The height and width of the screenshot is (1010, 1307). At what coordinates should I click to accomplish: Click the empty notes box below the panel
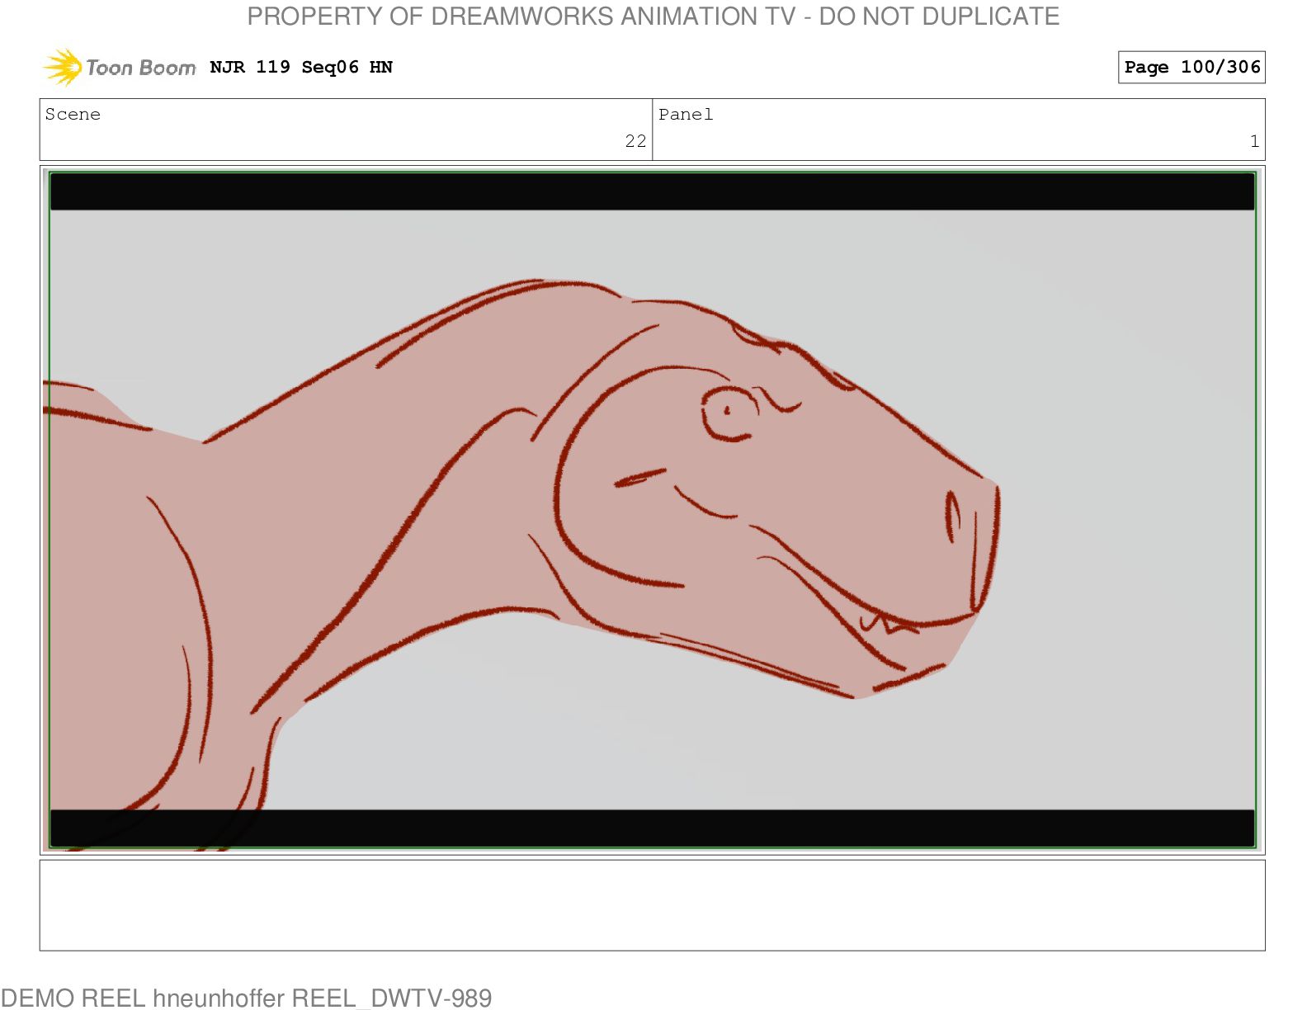coord(652,905)
